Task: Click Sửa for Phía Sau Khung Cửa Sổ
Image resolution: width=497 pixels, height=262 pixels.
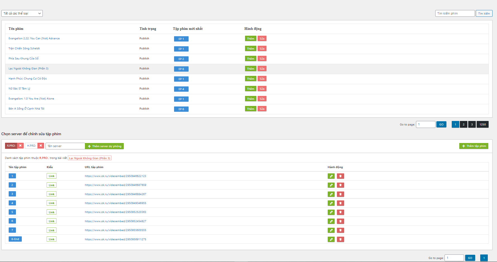Action: (262, 59)
